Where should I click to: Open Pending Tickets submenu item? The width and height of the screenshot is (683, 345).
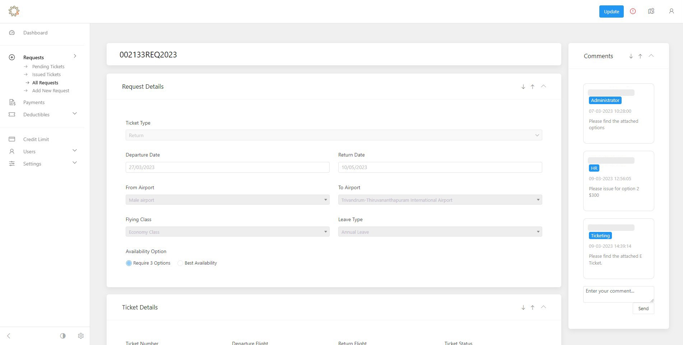click(48, 67)
